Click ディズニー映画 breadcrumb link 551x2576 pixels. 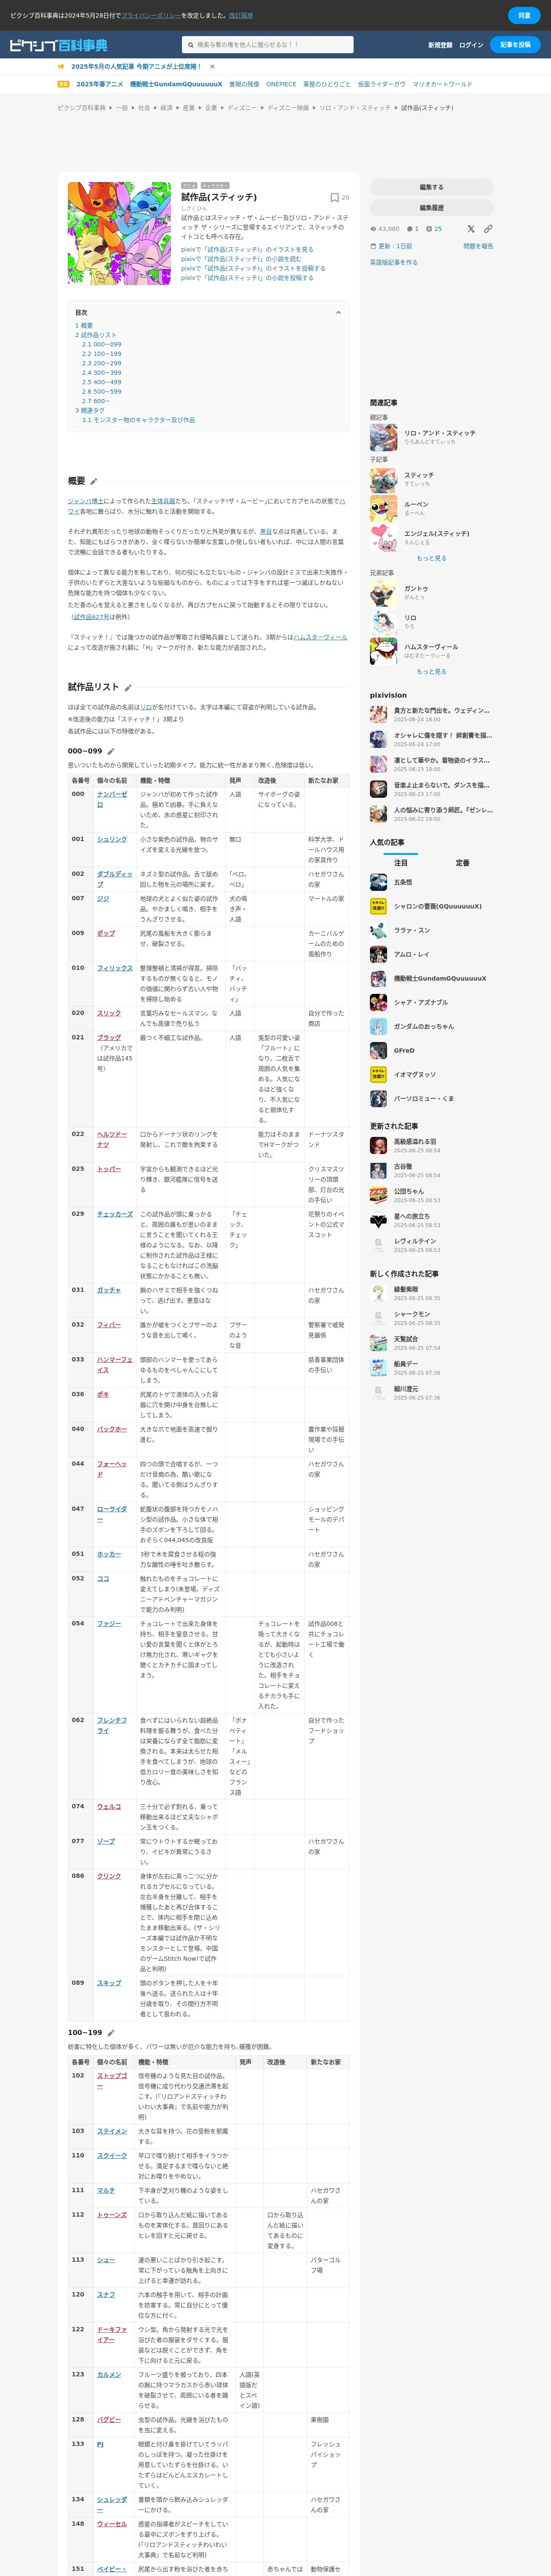tap(288, 108)
